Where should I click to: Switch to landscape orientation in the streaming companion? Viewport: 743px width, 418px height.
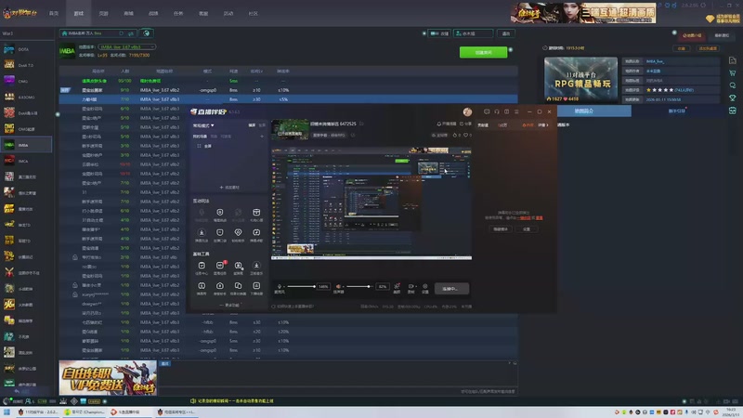tap(252, 125)
